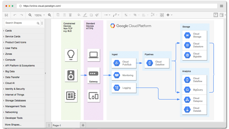Screen dimensions: 229x129
Task: Open the page options kebab menu
Action: pyautogui.click(x=49, y=125)
